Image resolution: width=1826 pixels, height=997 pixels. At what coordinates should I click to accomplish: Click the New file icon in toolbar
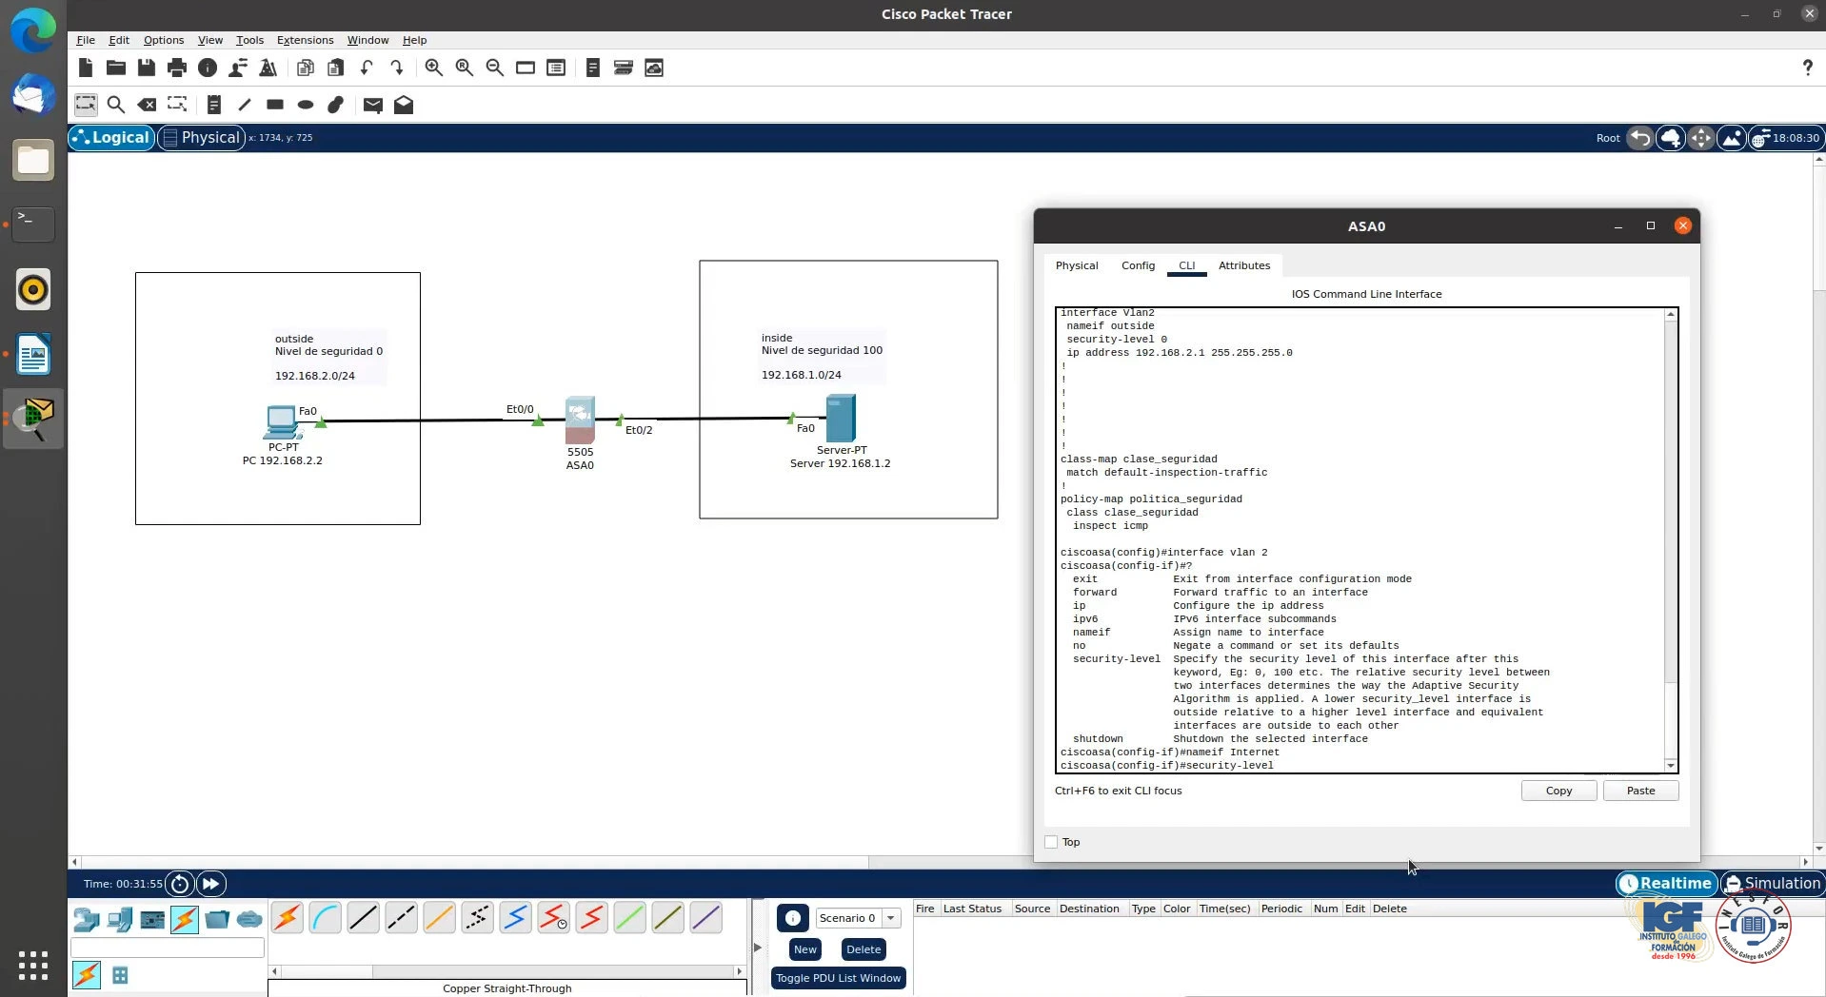86,68
